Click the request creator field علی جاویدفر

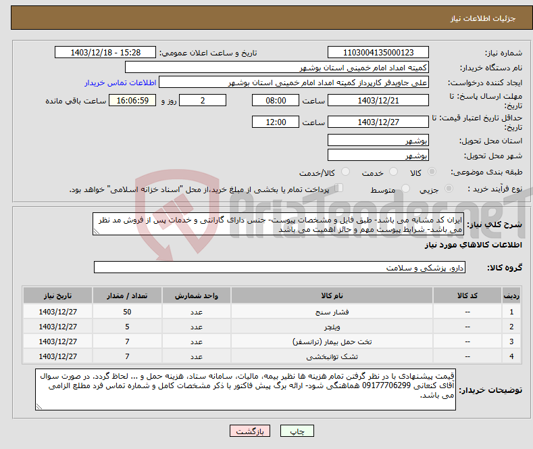click(294, 82)
